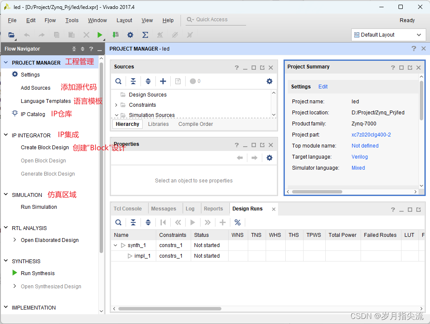Collapse all in Sources panel
Image resolution: width=430 pixels, height=324 pixels.
[133, 81]
